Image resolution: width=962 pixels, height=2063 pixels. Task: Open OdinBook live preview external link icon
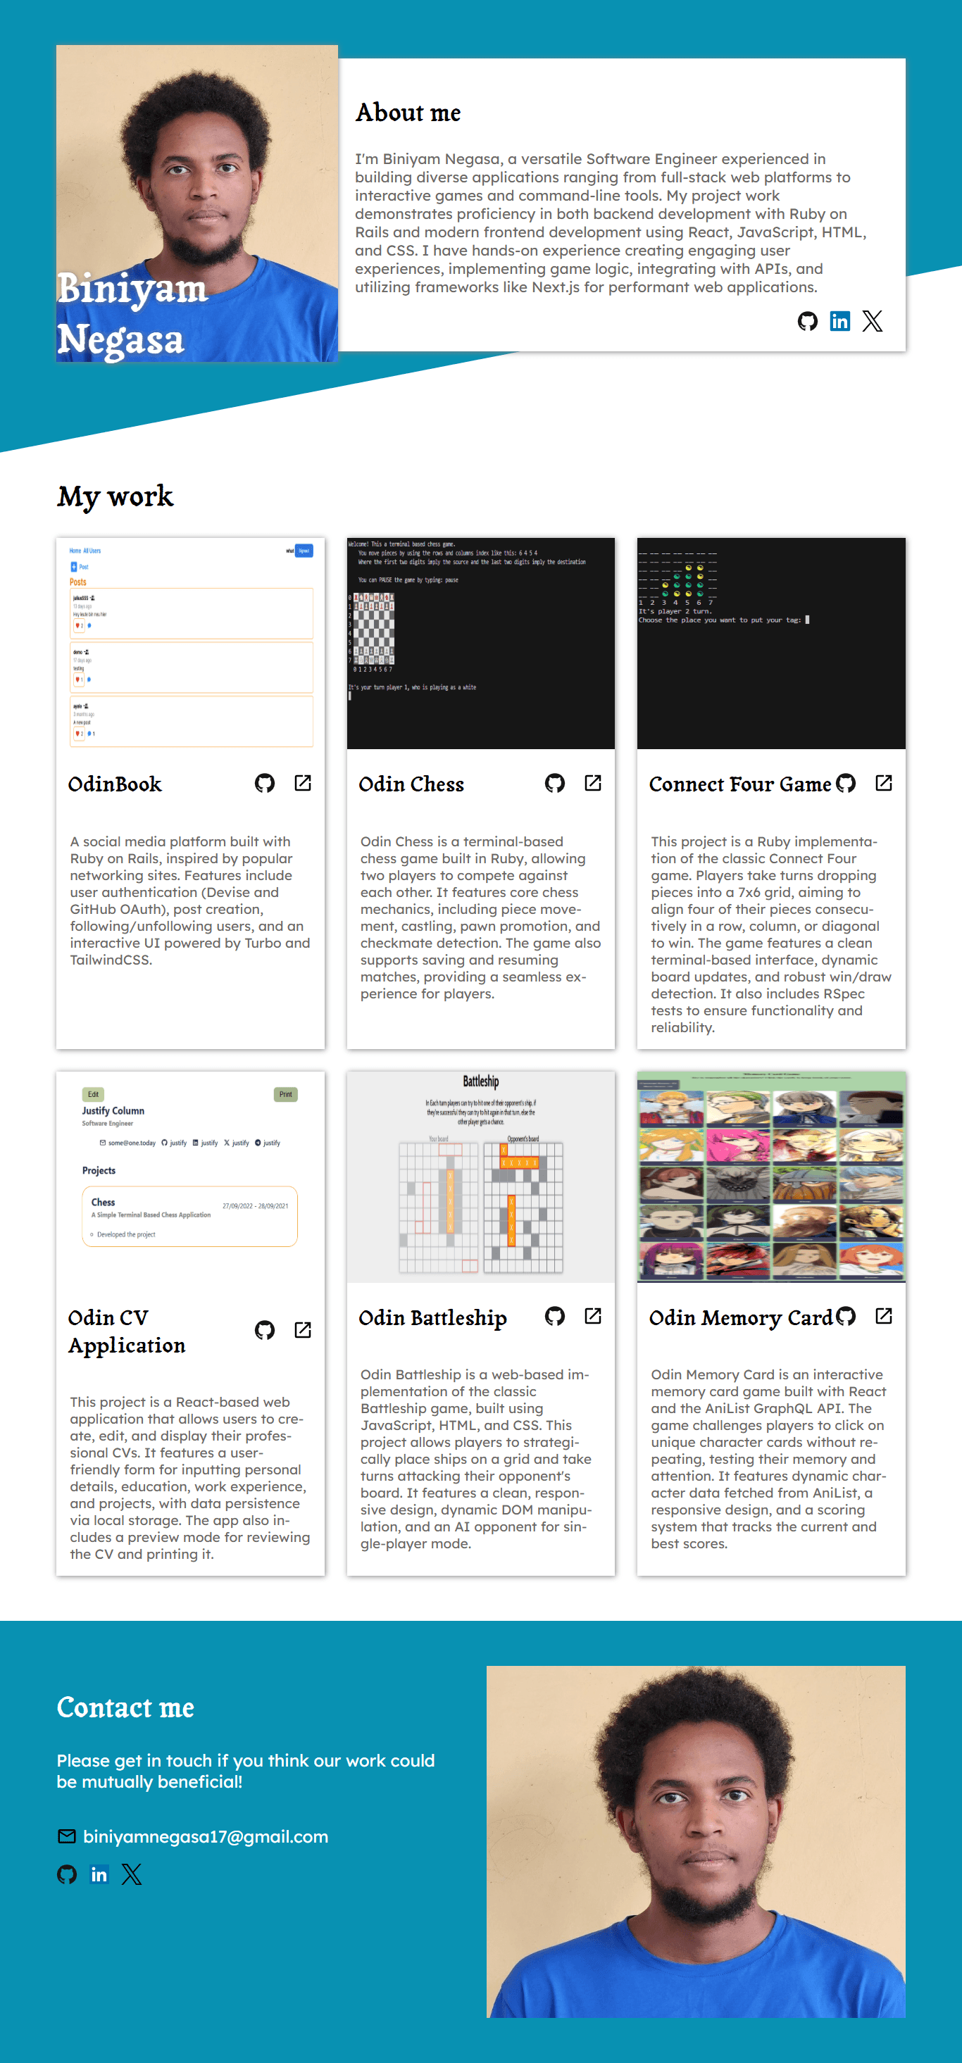tap(303, 783)
